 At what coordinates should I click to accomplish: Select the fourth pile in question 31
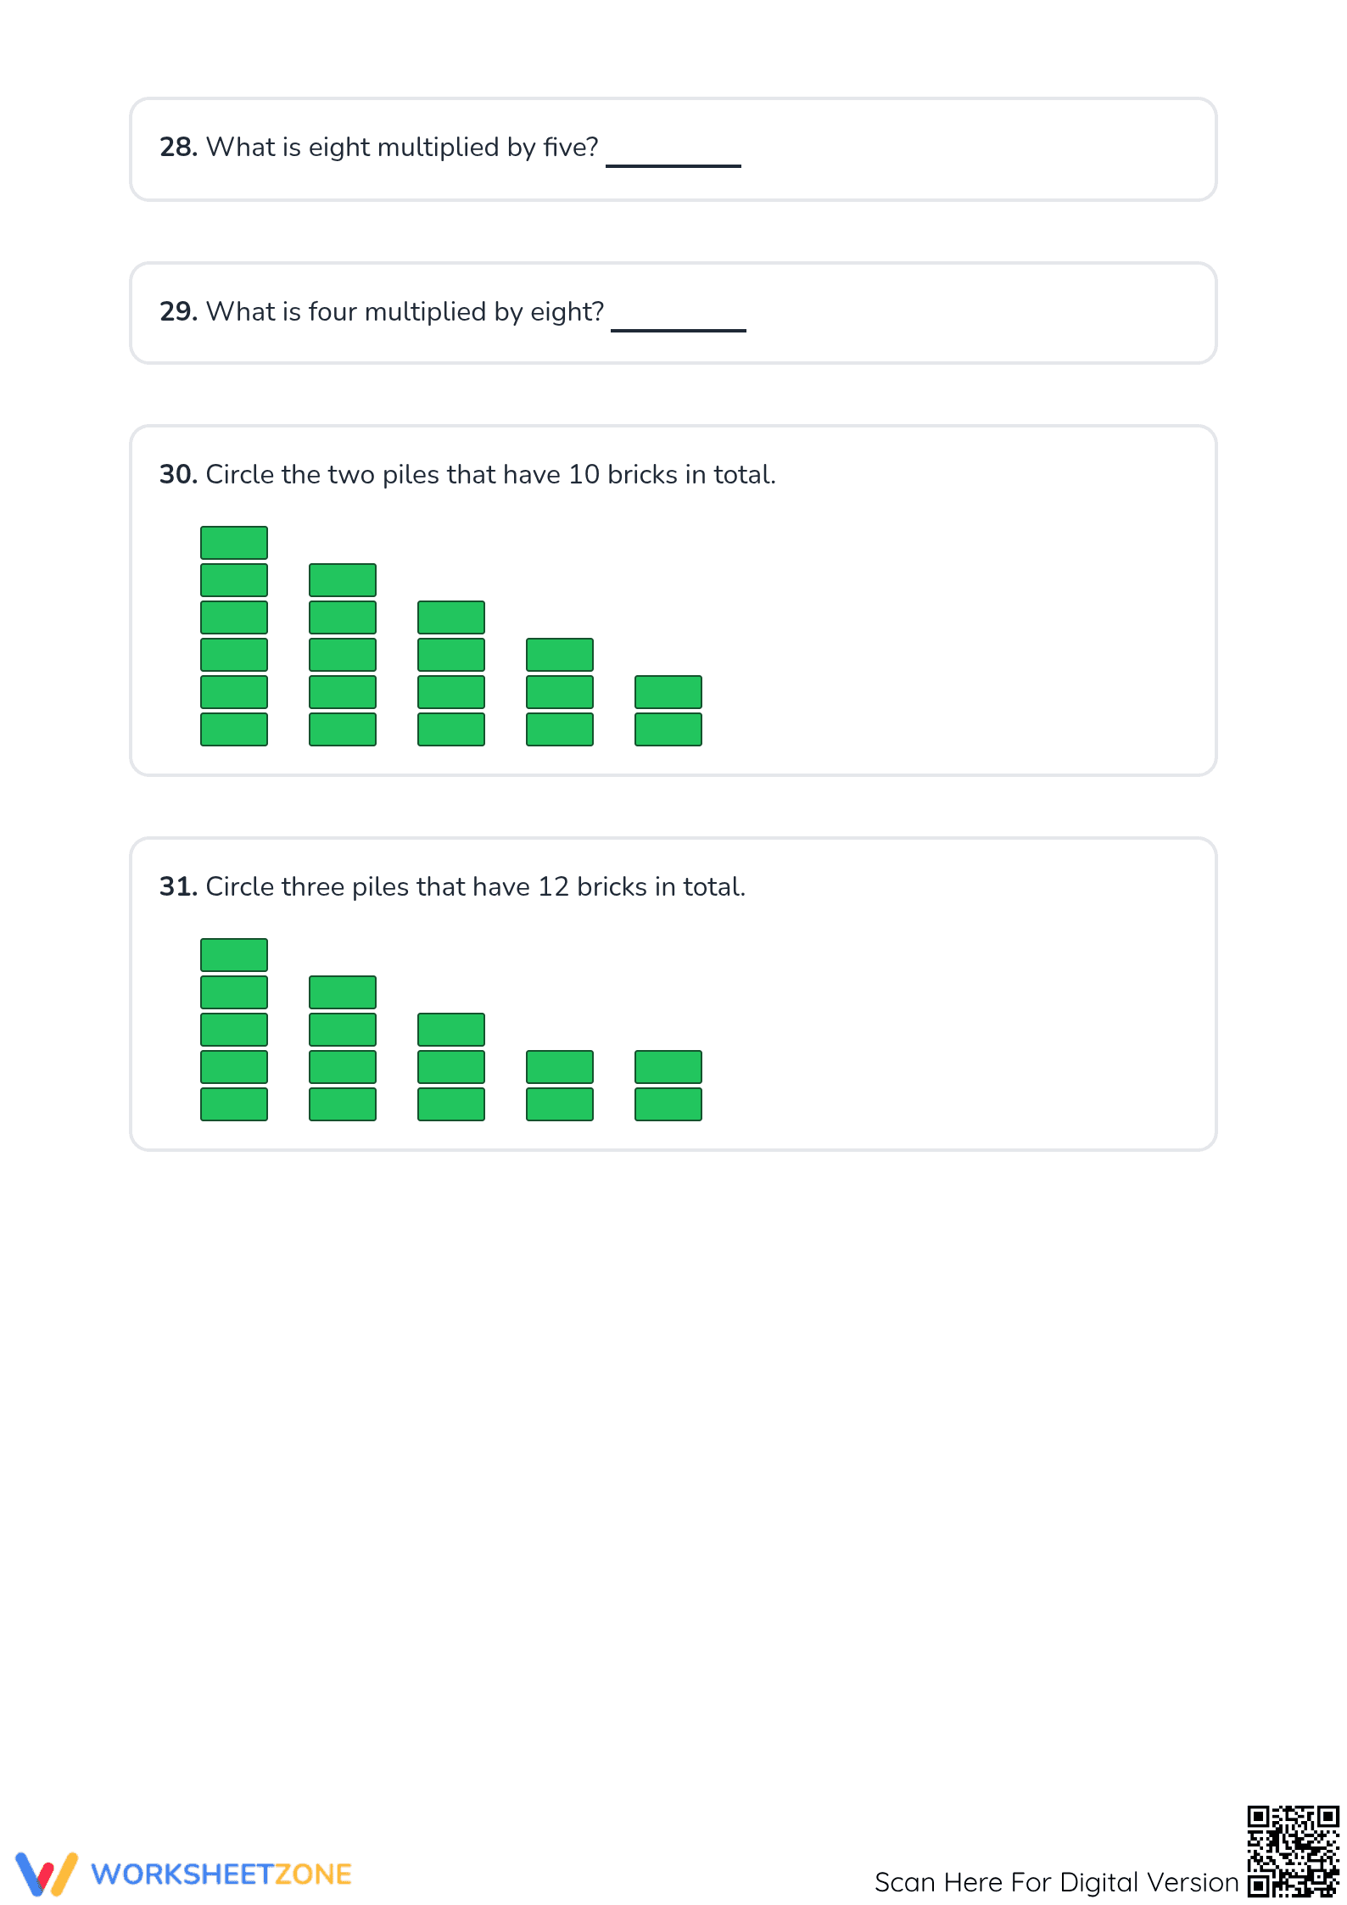tap(560, 1086)
